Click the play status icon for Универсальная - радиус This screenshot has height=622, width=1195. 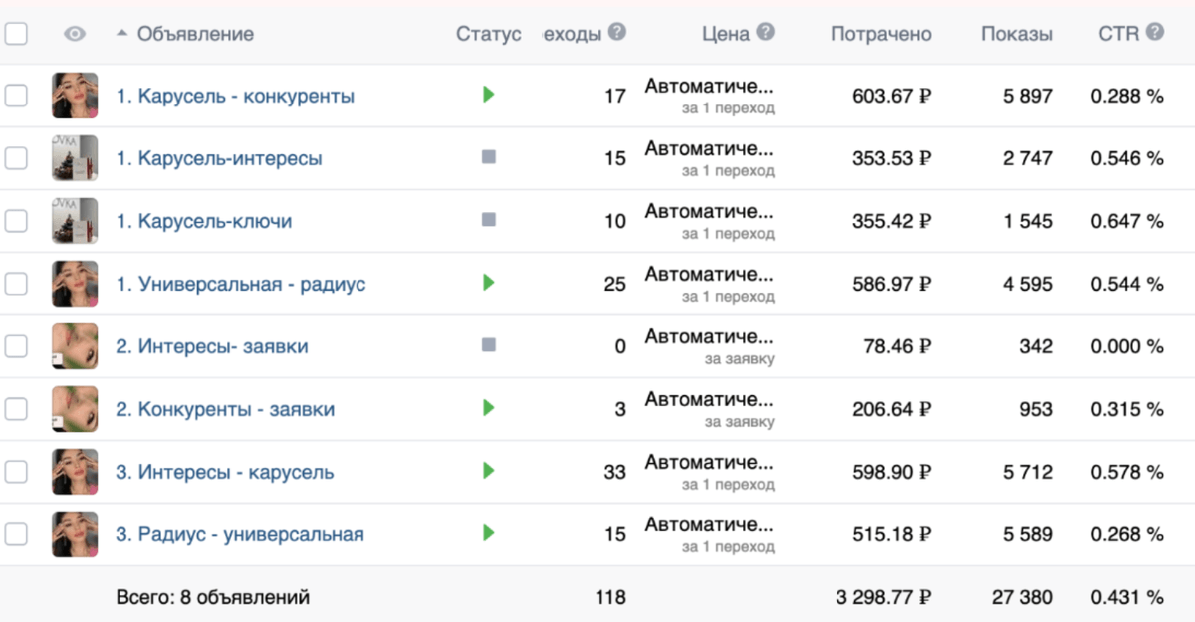[x=488, y=283]
